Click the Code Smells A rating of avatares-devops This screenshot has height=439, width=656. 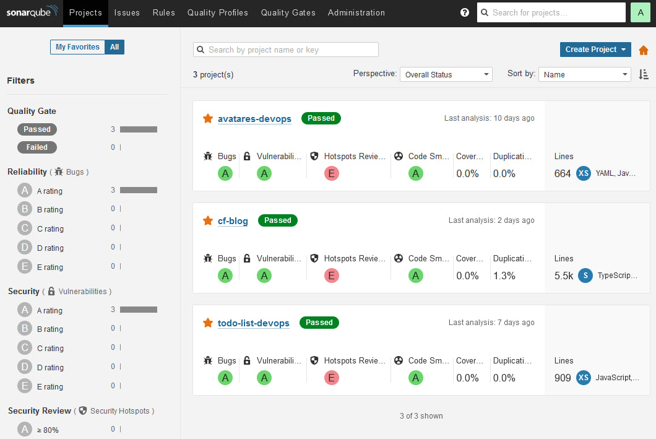coord(415,173)
